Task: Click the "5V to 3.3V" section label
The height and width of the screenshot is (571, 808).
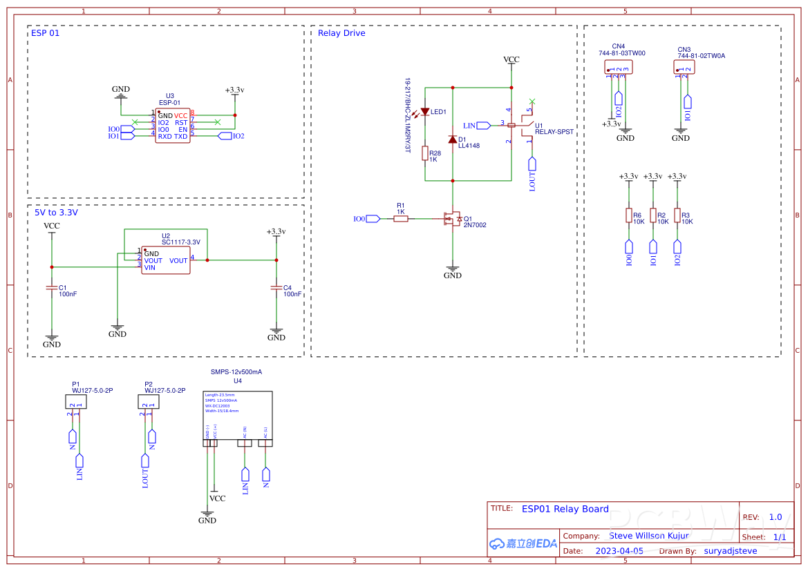Action: [56, 213]
